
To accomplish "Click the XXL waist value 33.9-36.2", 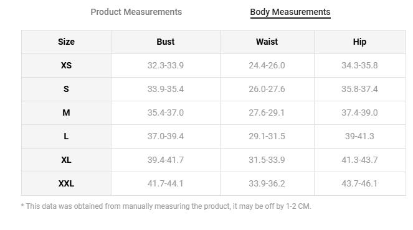I will [x=267, y=183].
